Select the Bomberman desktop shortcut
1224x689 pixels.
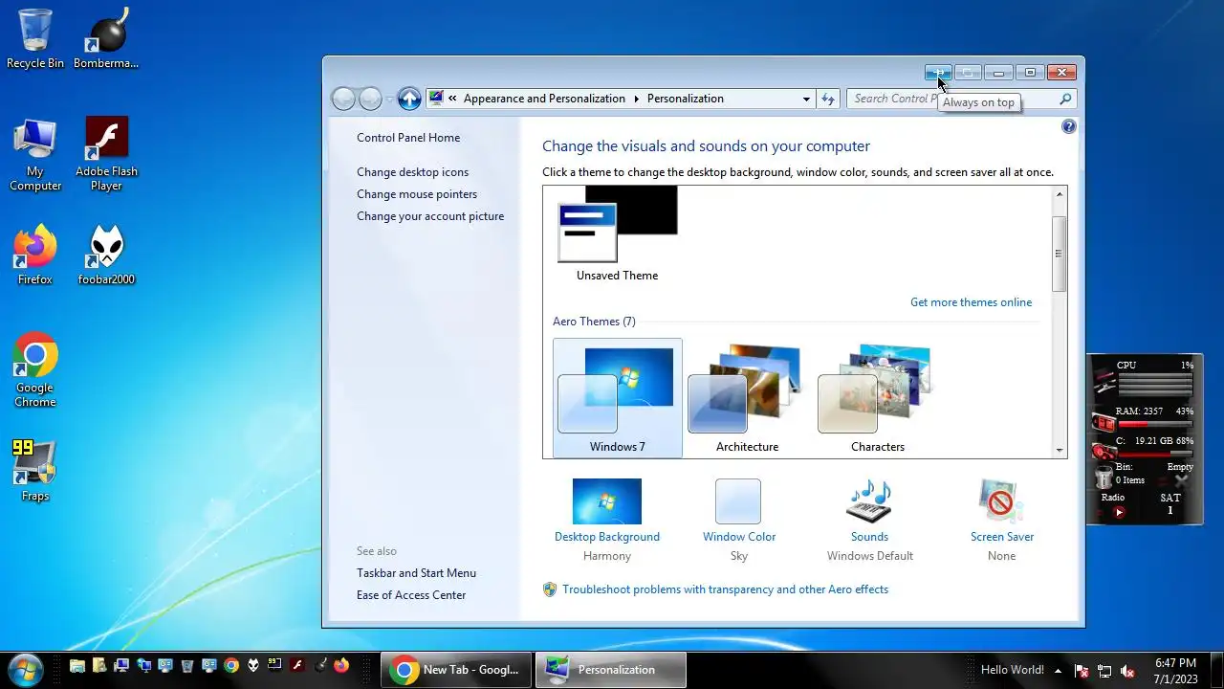[106, 39]
